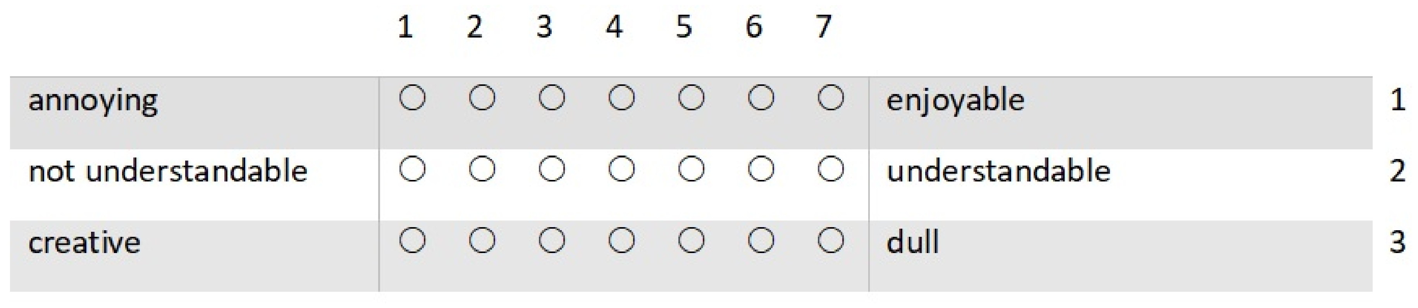
Task: Select rating 7 for creative–dull row
Action: [x=831, y=240]
